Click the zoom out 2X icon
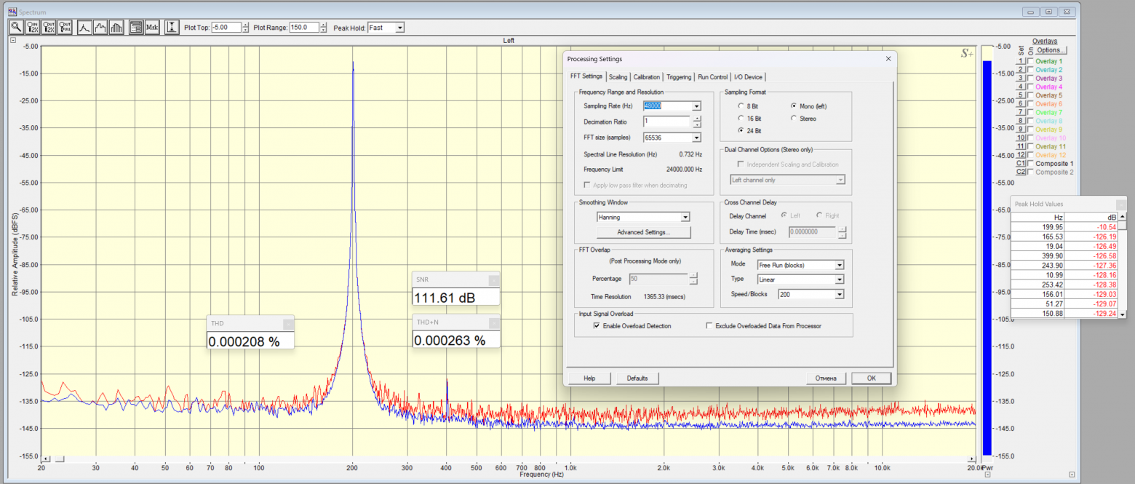 tap(49, 27)
